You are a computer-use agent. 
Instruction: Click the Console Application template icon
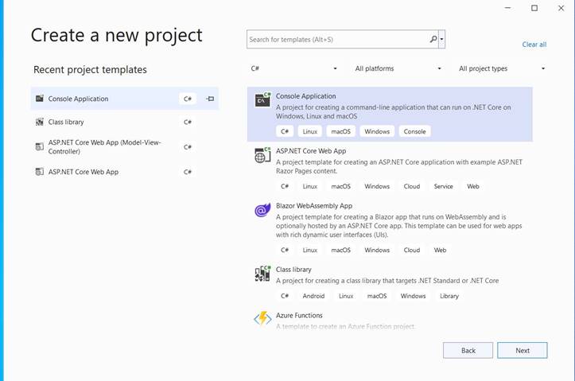point(262,100)
